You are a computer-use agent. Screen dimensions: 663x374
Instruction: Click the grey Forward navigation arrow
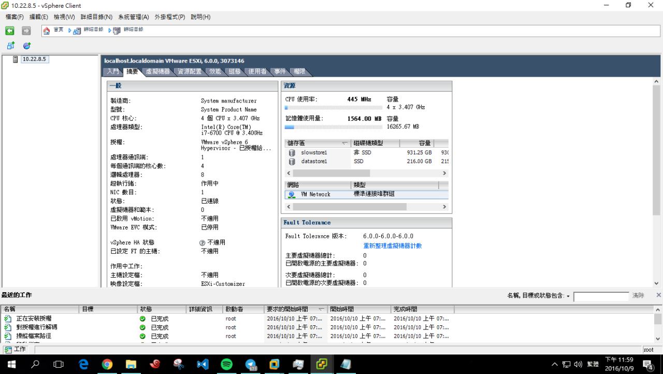(26, 31)
